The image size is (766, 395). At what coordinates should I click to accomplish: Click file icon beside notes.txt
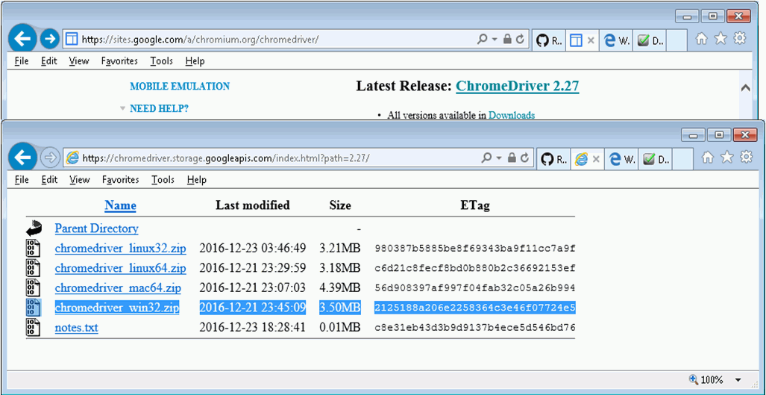[x=33, y=328]
